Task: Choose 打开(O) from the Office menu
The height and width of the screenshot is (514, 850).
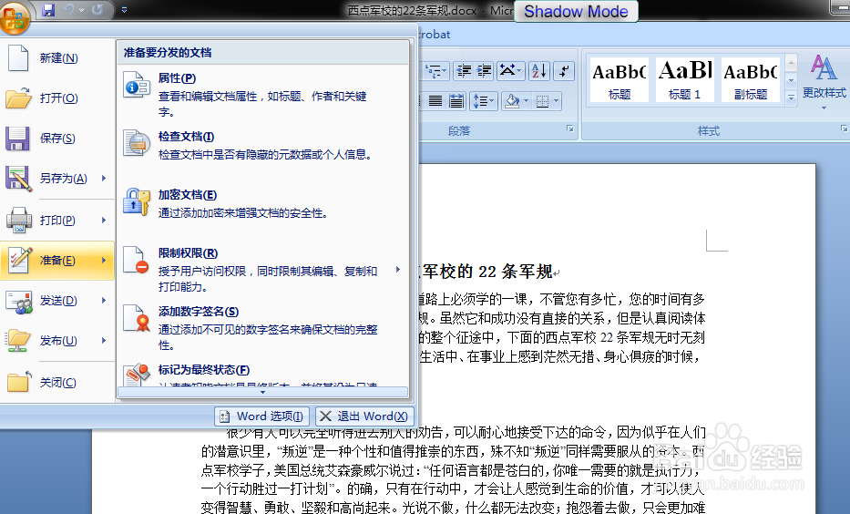Action: [x=57, y=98]
